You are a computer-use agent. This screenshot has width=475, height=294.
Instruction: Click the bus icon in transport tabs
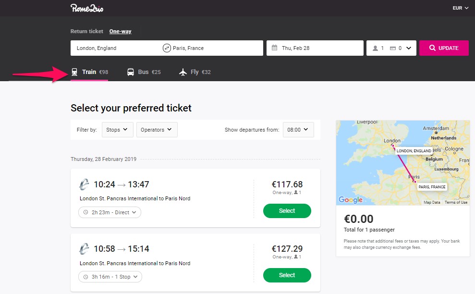(131, 72)
